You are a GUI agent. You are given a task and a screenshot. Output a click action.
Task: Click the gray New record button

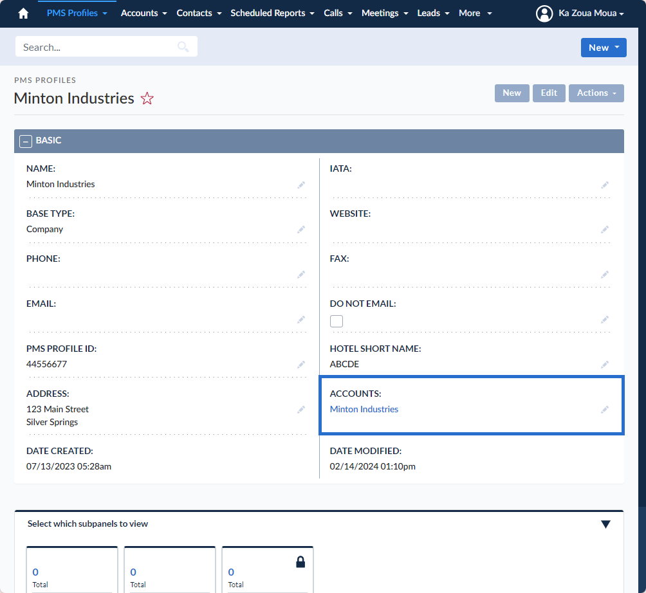tap(512, 93)
